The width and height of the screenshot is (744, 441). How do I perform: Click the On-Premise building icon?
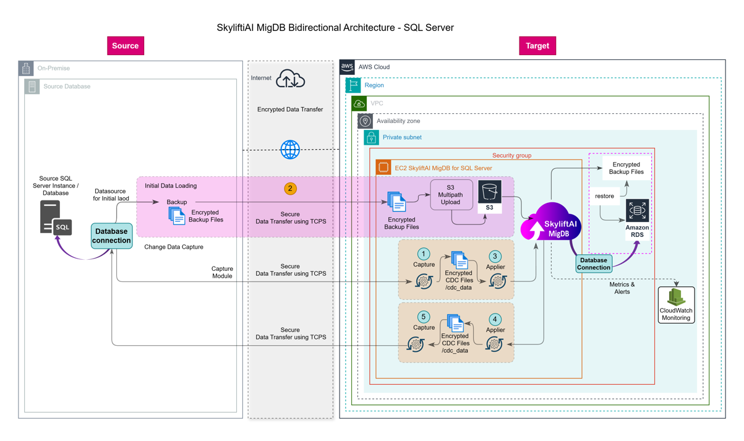[x=26, y=68]
